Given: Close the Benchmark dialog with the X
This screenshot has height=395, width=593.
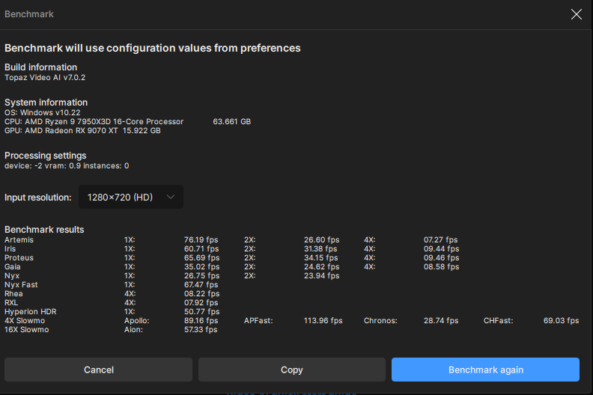Looking at the screenshot, I should click(576, 14).
